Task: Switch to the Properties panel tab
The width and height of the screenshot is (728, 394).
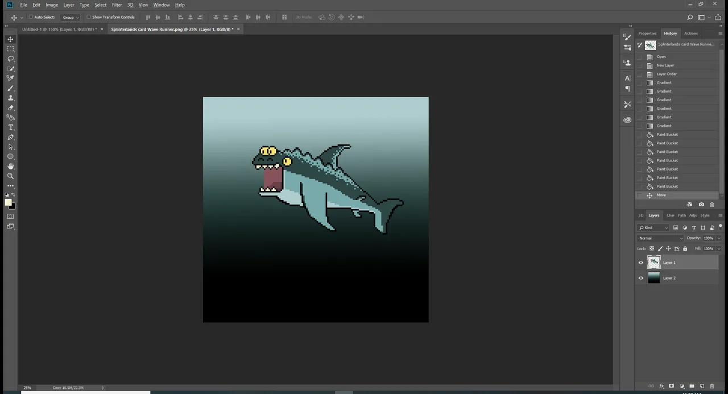Action: pyautogui.click(x=647, y=34)
